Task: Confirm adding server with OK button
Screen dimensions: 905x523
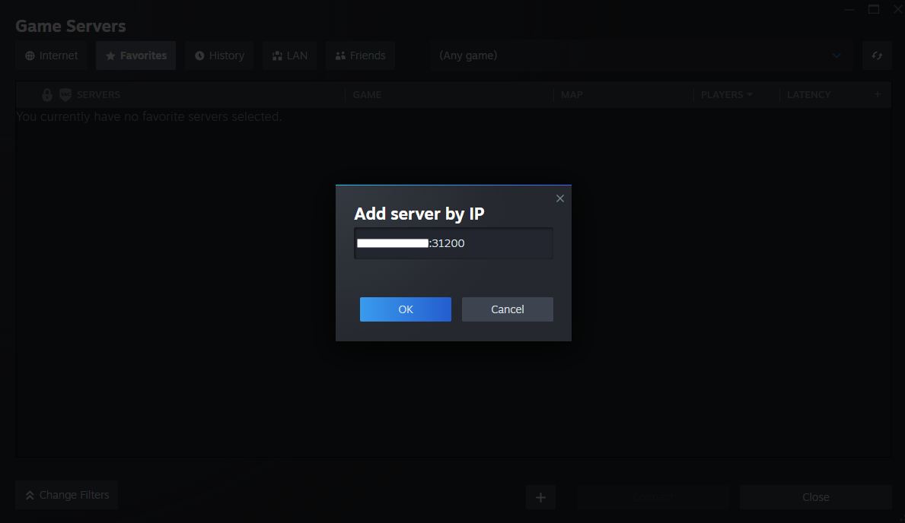Action: (405, 309)
